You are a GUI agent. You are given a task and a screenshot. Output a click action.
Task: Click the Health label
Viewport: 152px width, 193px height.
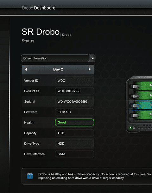point(28,123)
